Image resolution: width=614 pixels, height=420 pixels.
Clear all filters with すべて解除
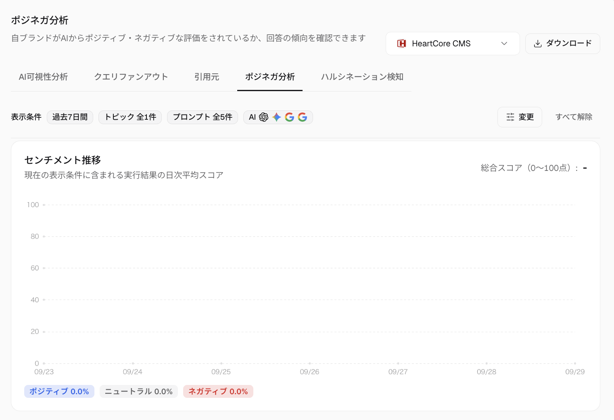574,117
